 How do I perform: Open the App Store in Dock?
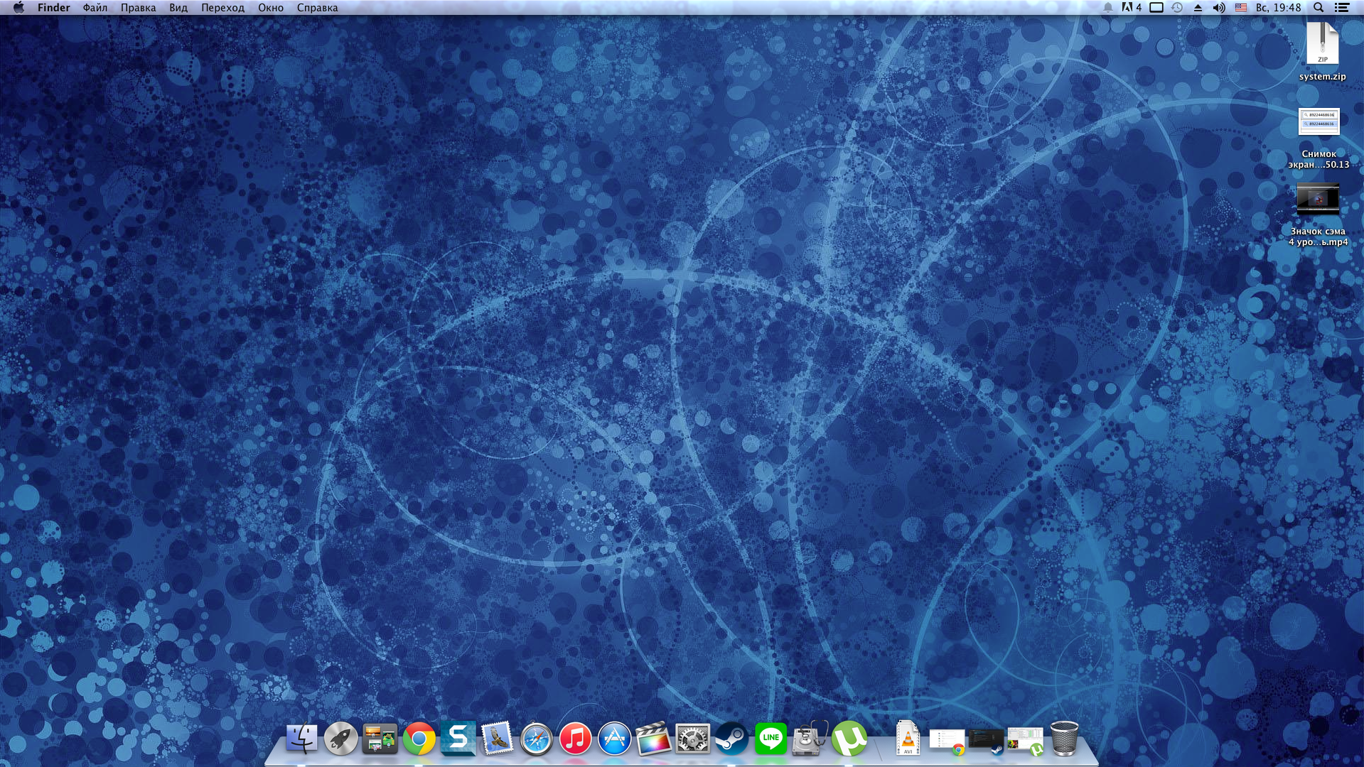coord(615,739)
